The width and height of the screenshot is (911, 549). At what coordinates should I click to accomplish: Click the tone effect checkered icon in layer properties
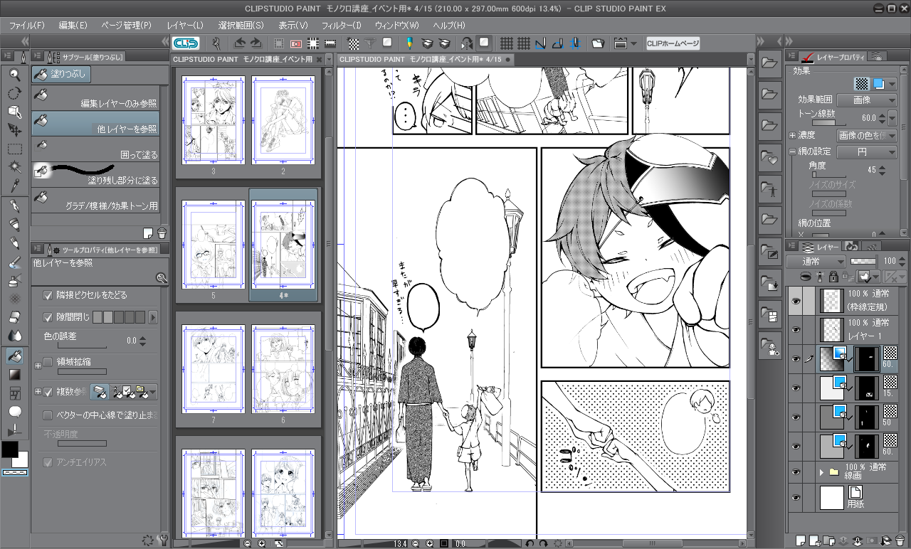point(863,83)
